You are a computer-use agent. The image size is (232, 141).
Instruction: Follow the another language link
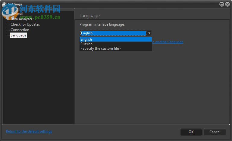tap(168, 42)
